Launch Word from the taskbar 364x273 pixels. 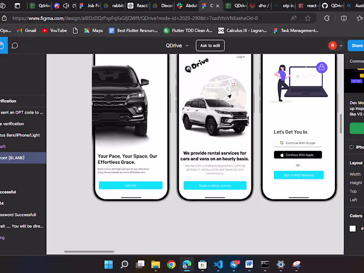[249, 264]
